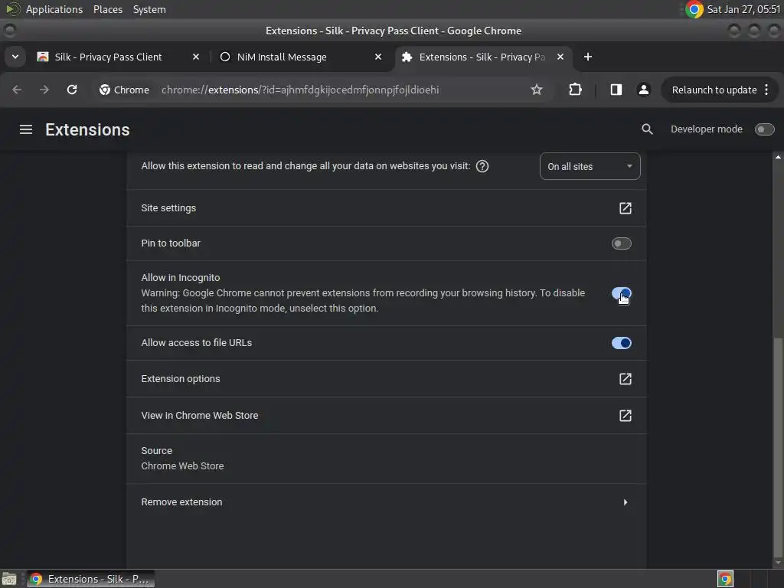Select the Extensions - Silk tab
Image resolution: width=784 pixels, height=588 pixels.
click(x=482, y=57)
